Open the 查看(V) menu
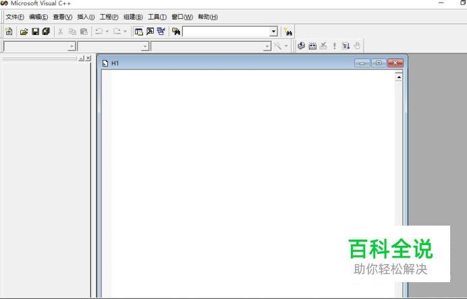Image resolution: width=467 pixels, height=299 pixels. (x=63, y=17)
